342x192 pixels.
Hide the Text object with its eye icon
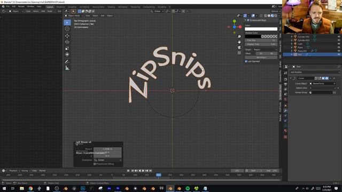pyautogui.click(x=339, y=54)
